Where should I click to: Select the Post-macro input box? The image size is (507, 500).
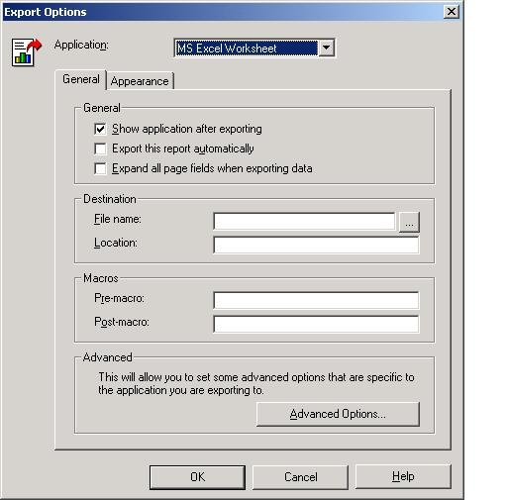(x=316, y=324)
